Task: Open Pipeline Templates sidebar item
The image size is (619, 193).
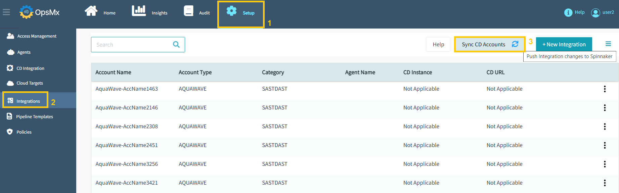Action: coord(34,117)
